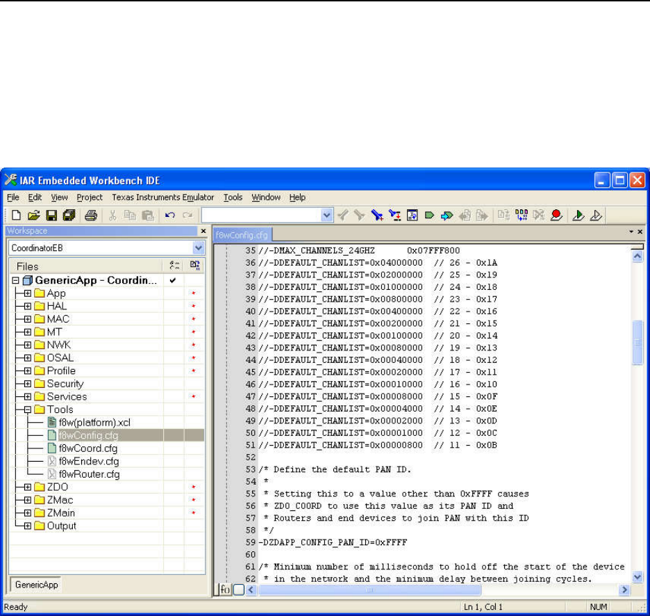Expand the App folder in tree

click(x=28, y=293)
